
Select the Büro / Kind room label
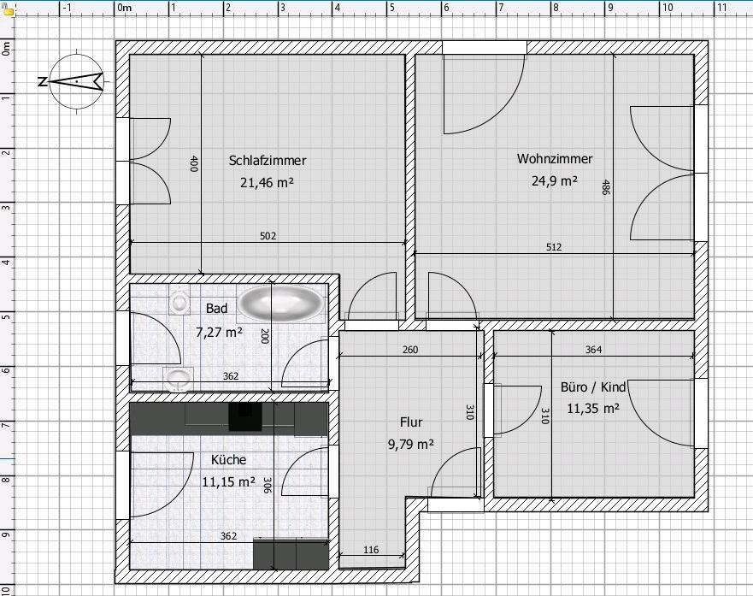(x=593, y=387)
